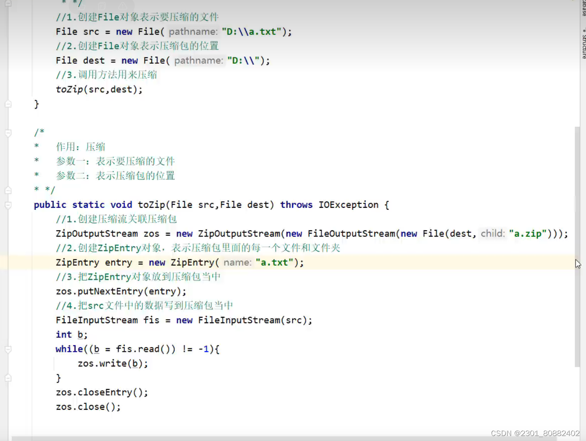Image resolution: width=586 pixels, height=441 pixels.
Task: Place cursor in the "D:\\a.txt" string
Action: [251, 32]
